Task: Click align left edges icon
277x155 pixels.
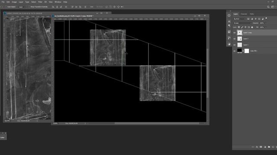Action: pyautogui.click(x=53, y=7)
